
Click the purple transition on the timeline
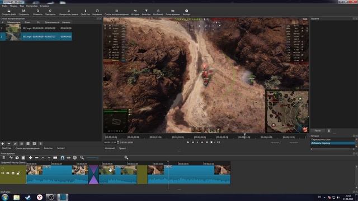[93, 175]
